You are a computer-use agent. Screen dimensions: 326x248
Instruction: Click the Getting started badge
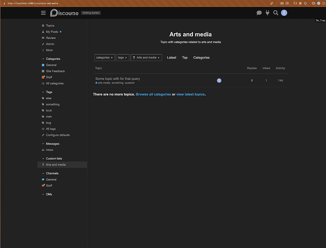[x=91, y=13]
